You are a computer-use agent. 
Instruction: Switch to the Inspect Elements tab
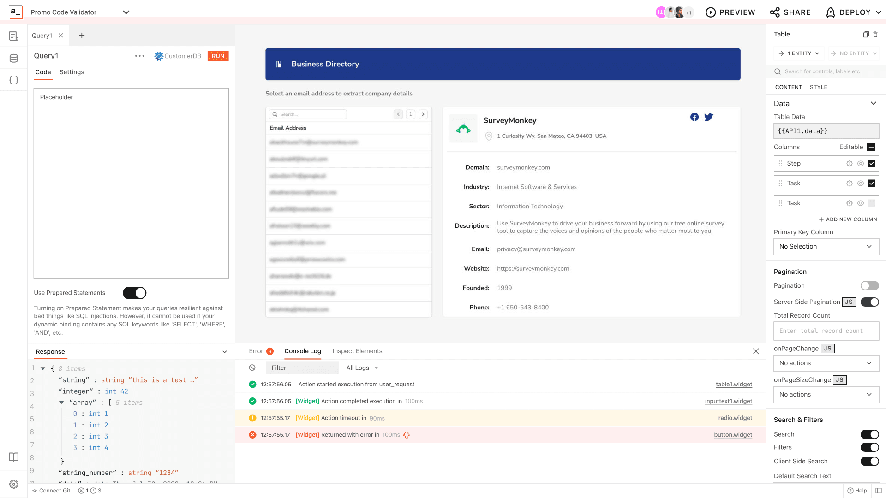357,351
